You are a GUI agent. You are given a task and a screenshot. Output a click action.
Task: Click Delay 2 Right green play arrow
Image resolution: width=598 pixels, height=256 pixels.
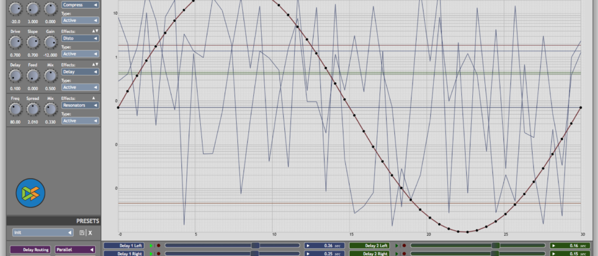[397, 254]
